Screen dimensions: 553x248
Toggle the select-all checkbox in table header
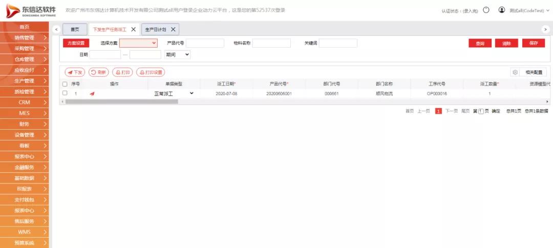pyautogui.click(x=65, y=84)
